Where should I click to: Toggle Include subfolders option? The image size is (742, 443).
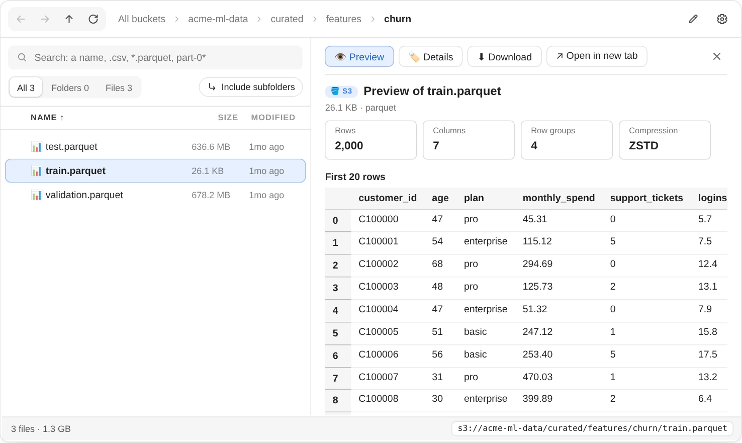(251, 87)
